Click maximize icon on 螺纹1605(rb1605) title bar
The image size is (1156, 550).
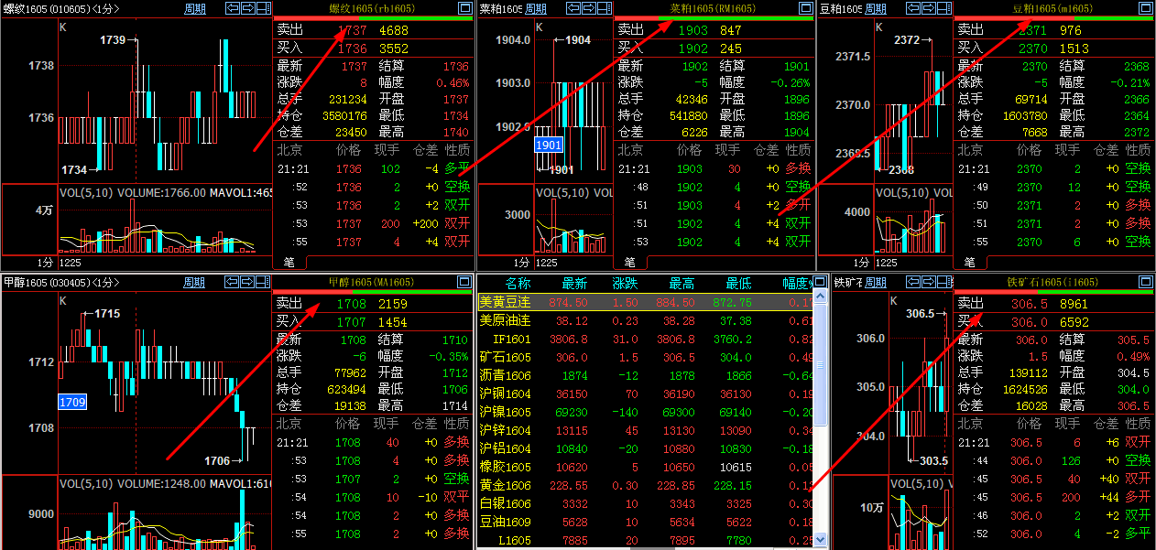coord(463,7)
